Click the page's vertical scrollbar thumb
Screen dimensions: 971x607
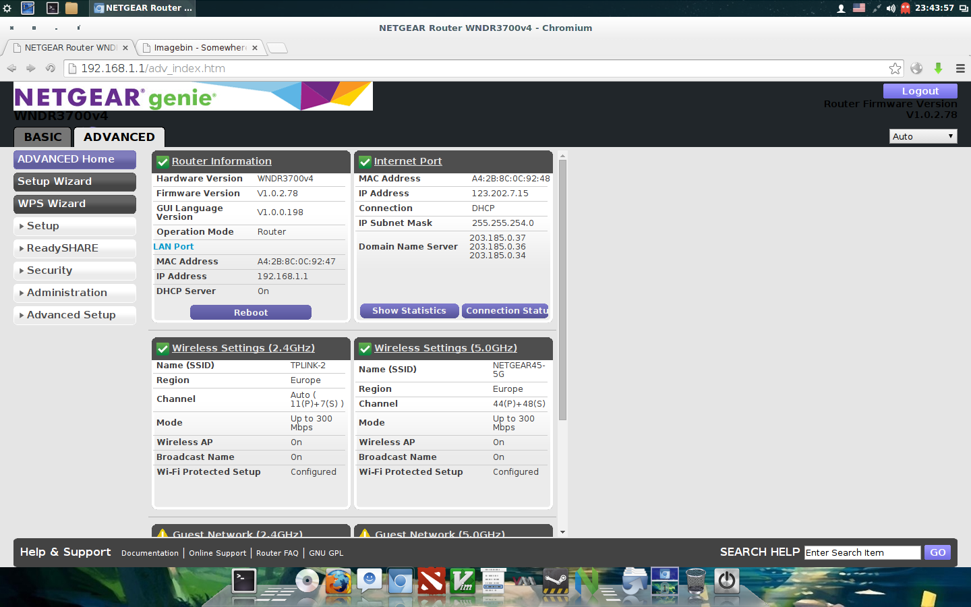pos(562,290)
